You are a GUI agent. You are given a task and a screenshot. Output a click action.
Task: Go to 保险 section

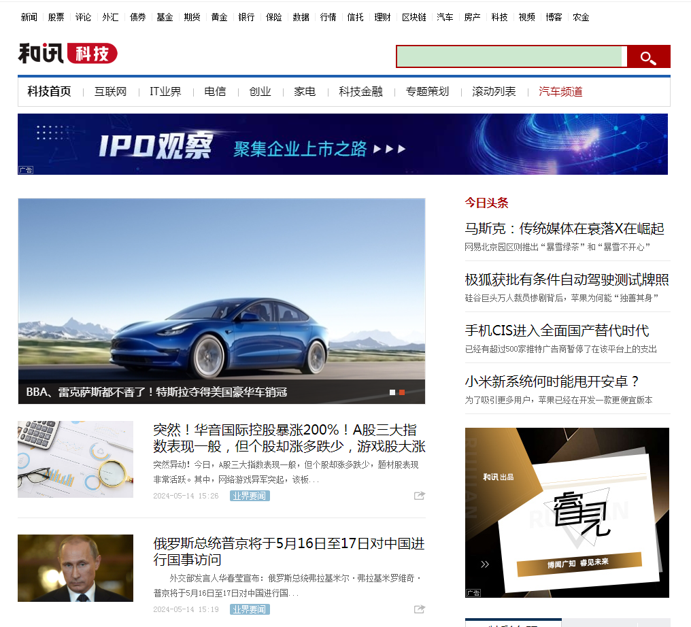(273, 17)
